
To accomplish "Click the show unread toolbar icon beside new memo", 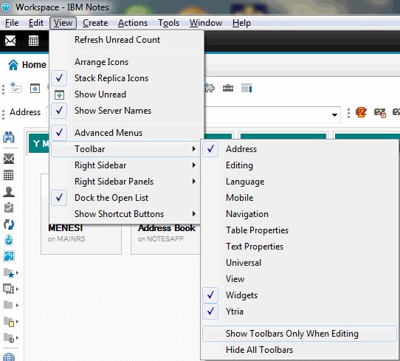I will (35, 89).
